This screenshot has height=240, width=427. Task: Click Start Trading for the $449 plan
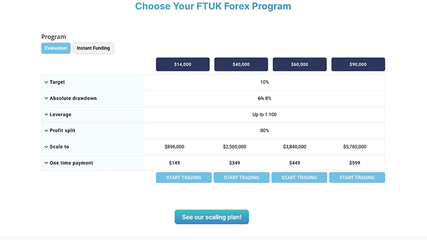[299, 178]
